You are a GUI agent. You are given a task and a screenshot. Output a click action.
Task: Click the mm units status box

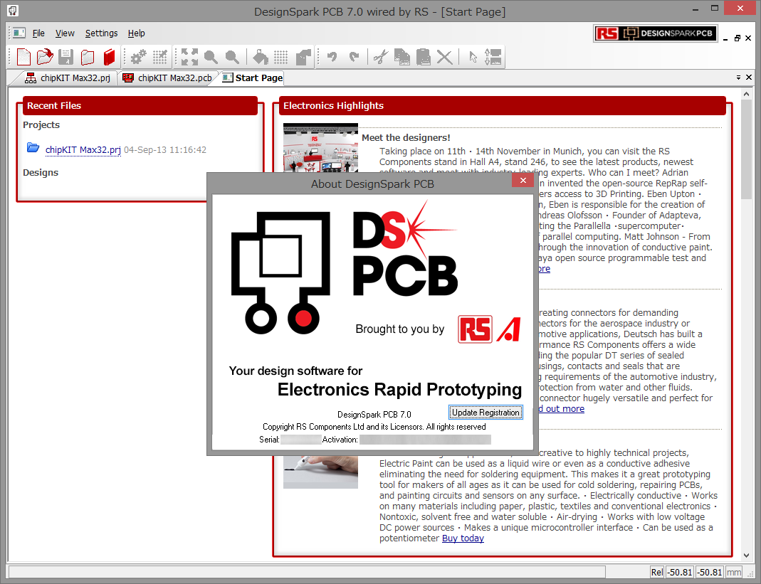(x=734, y=573)
